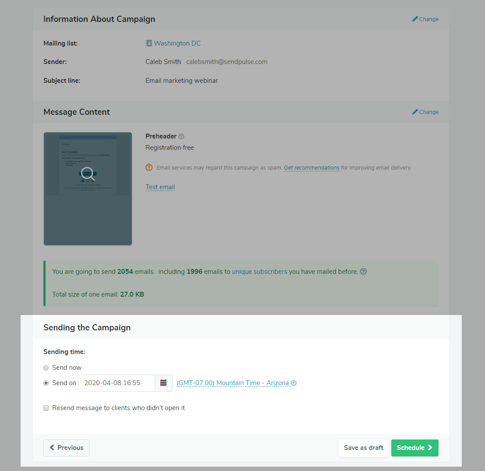This screenshot has height=471, width=485.
Task: Open the Washington DC mailing list link
Action: coord(177,43)
